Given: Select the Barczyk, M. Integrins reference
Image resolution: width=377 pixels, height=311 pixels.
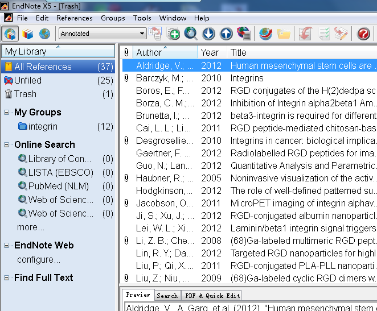Looking at the screenshot, I should (x=249, y=78).
